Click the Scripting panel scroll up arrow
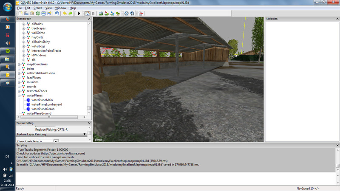This screenshot has height=191, width=340. pyautogui.click(x=337, y=150)
